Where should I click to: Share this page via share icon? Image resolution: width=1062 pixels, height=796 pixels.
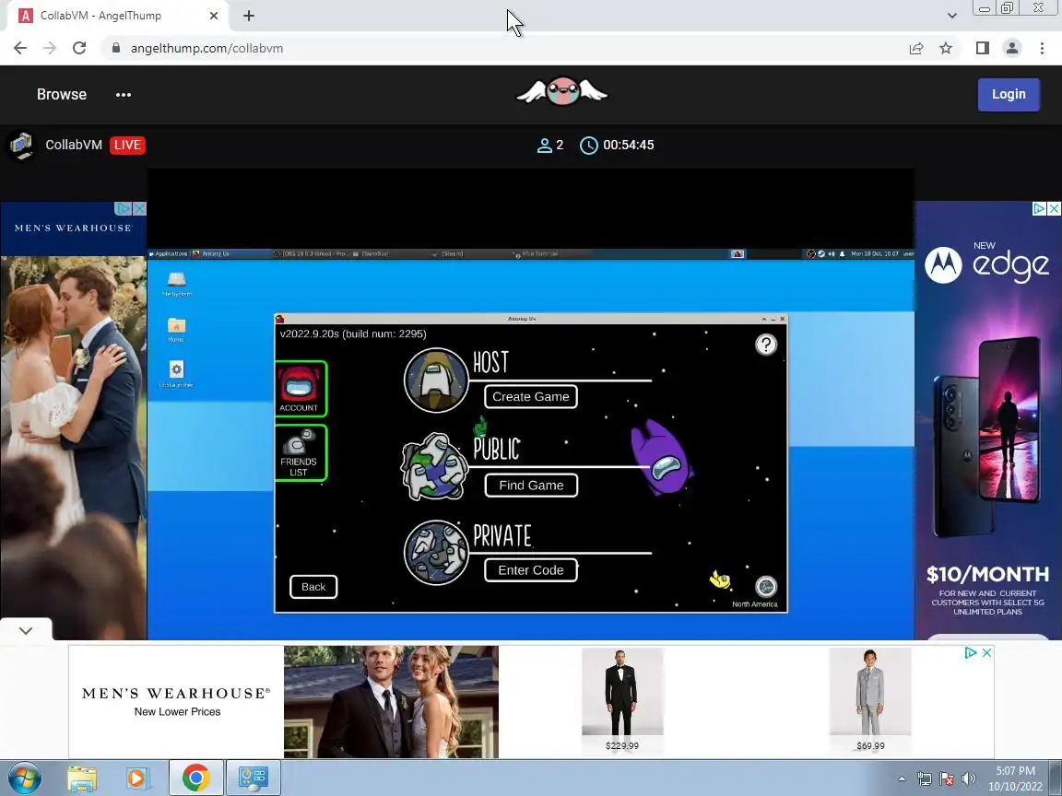pyautogui.click(x=915, y=48)
